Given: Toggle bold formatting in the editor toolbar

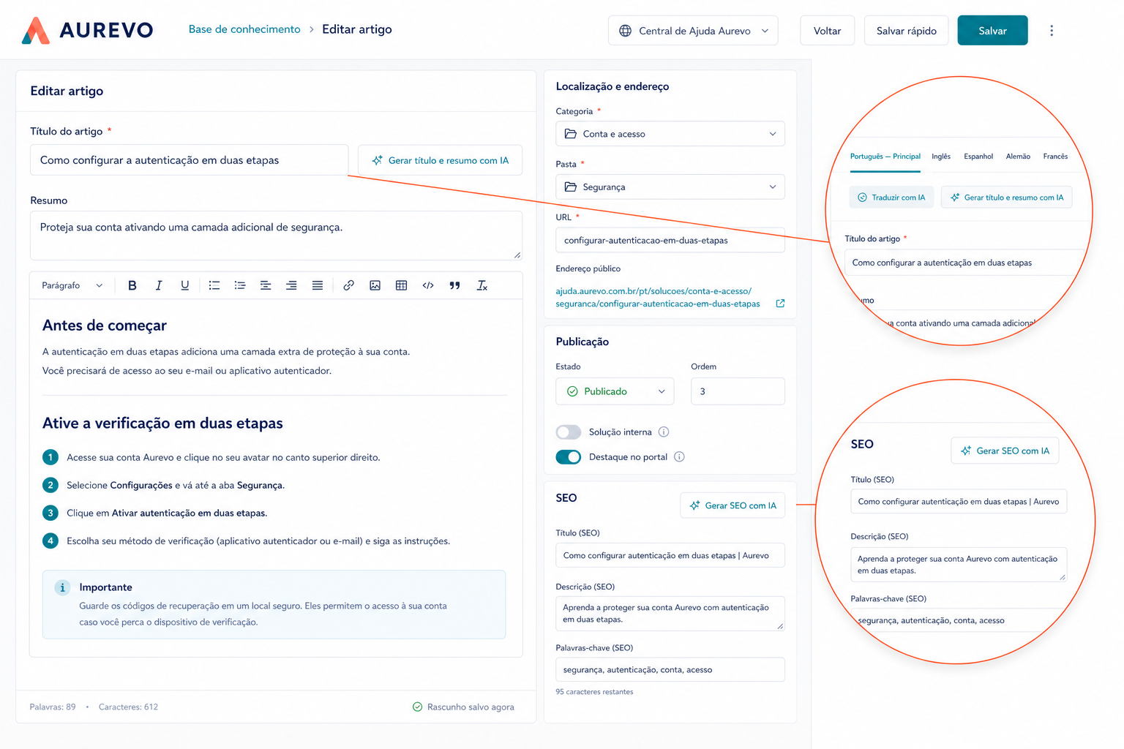Looking at the screenshot, I should [x=132, y=285].
